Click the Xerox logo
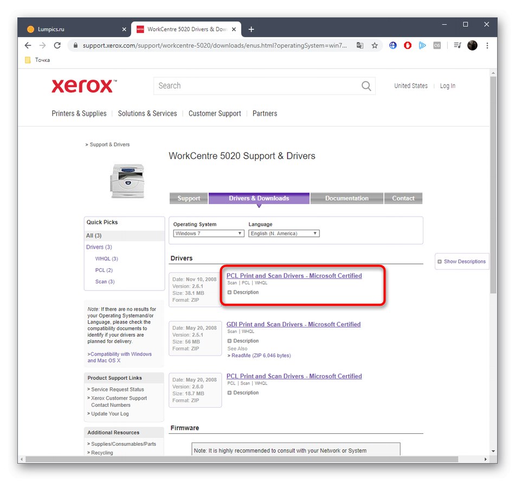 pos(82,86)
